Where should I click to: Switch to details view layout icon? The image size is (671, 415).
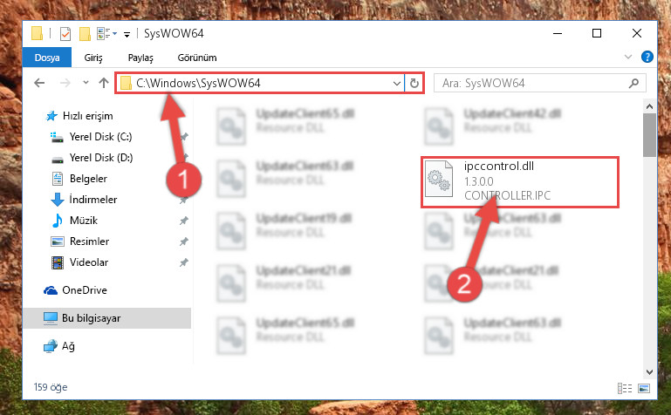coord(625,388)
